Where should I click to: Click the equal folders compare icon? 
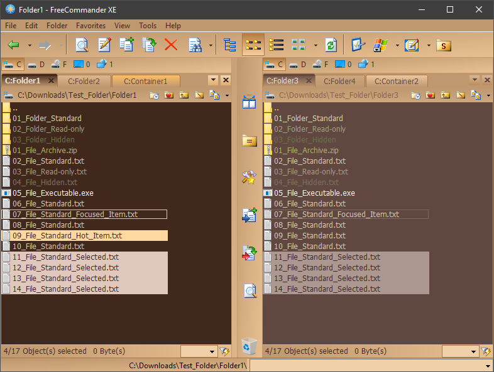pos(250,141)
